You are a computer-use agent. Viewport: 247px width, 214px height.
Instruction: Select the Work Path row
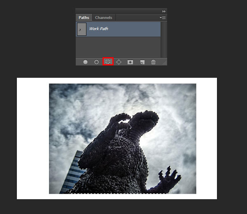[x=118, y=29]
